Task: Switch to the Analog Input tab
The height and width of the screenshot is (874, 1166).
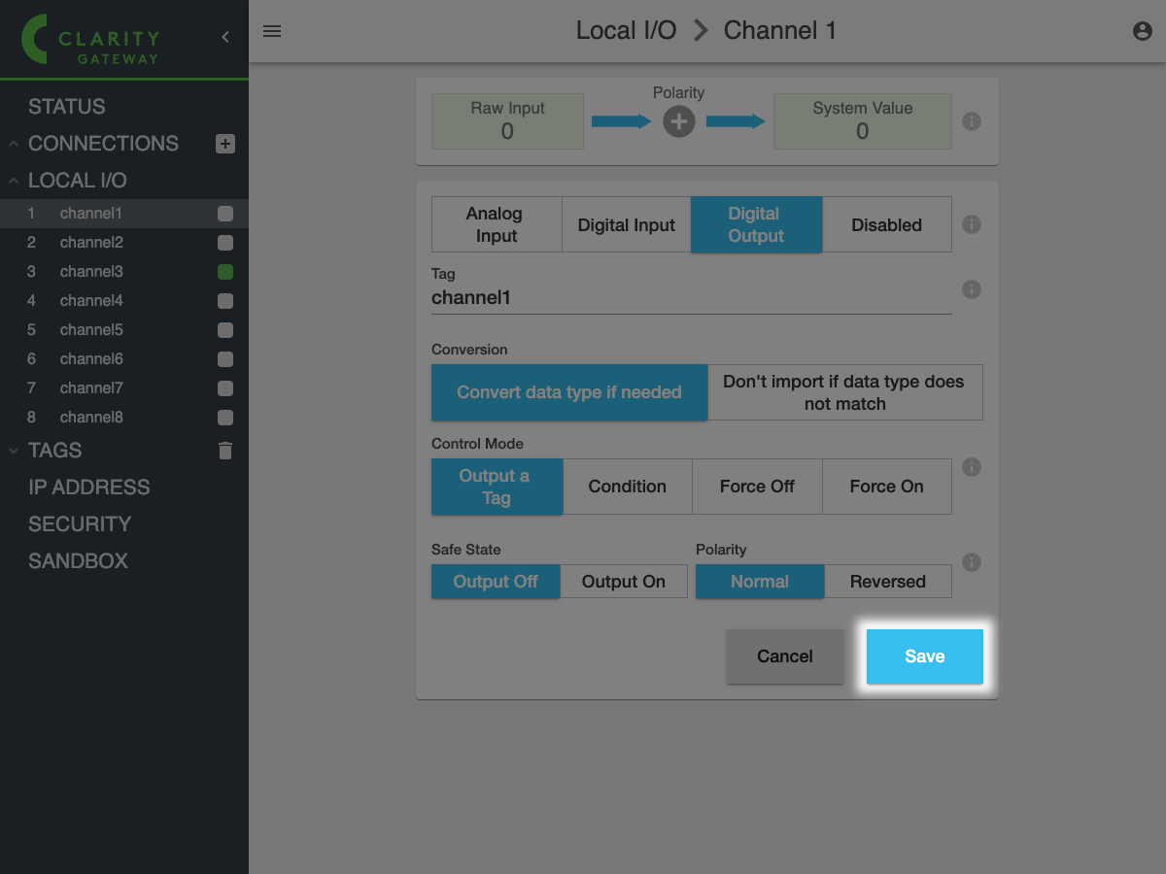Action: point(497,224)
